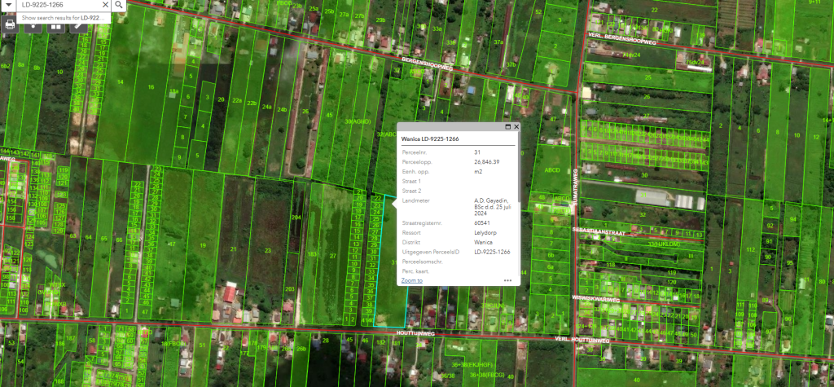Open the basemap gallery widget
The height and width of the screenshot is (387, 834).
tap(56, 24)
